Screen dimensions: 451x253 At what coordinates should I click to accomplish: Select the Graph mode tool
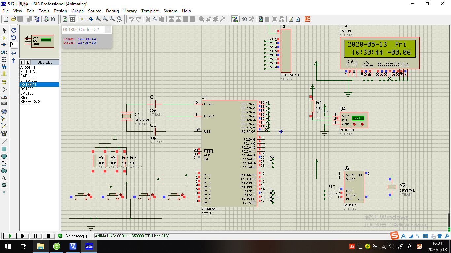[x=4, y=97]
